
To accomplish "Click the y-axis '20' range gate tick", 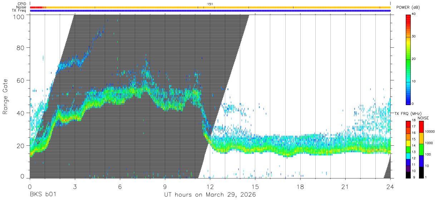I will click(20, 146).
